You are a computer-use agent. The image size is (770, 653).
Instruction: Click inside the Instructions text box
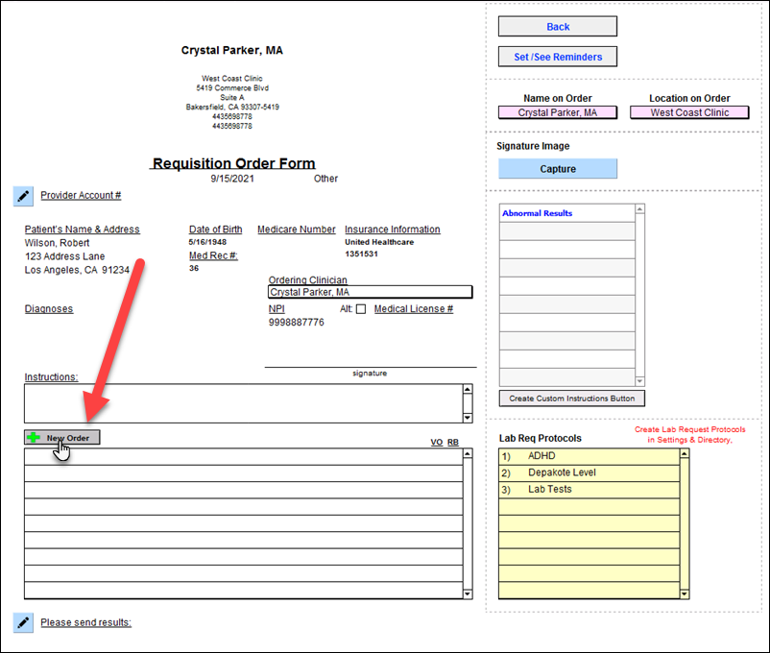[x=242, y=403]
